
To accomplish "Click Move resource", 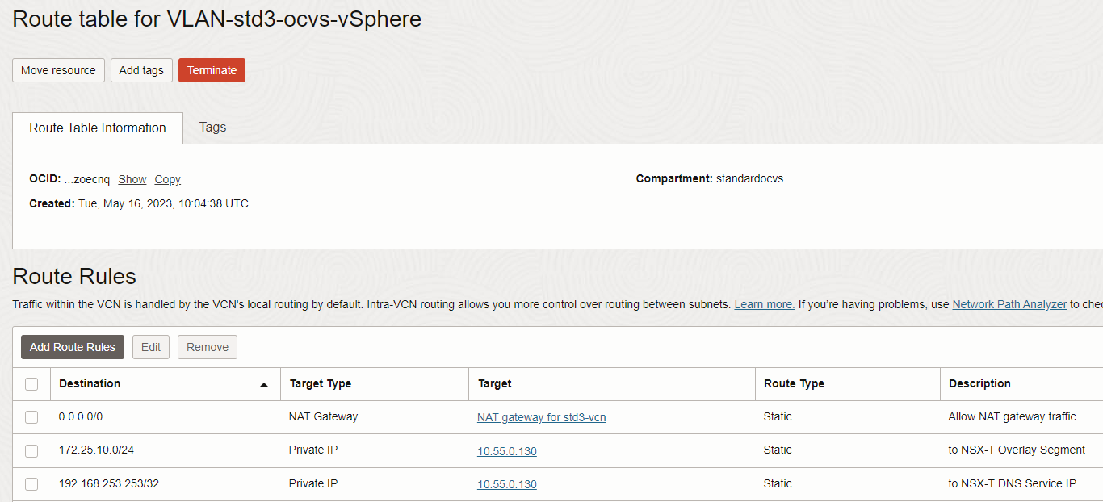I will coord(57,70).
